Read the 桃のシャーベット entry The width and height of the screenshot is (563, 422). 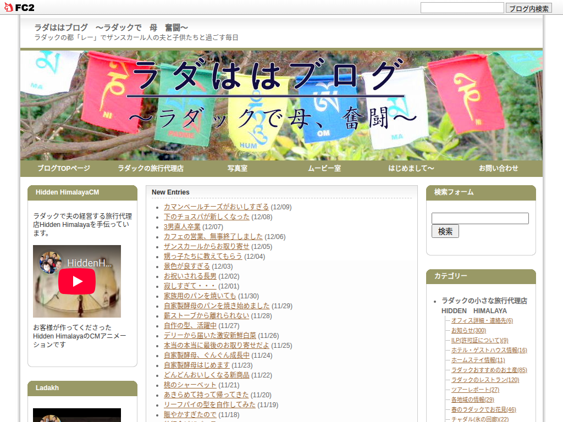(190, 385)
